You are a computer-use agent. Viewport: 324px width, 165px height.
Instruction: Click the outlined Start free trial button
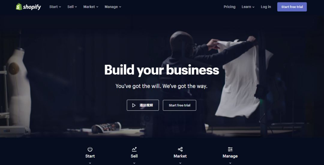point(179,105)
